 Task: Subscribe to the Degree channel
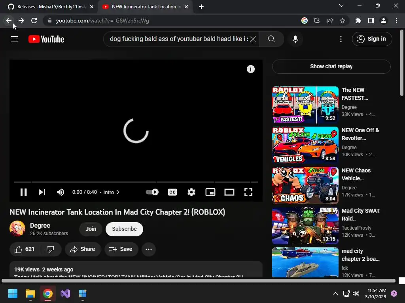click(124, 229)
